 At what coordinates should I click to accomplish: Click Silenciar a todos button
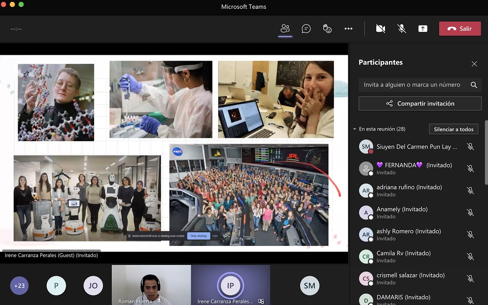453,129
